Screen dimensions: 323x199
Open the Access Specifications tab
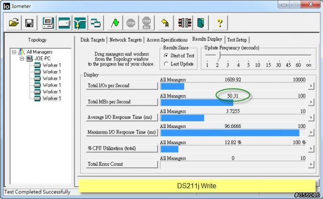167,40
